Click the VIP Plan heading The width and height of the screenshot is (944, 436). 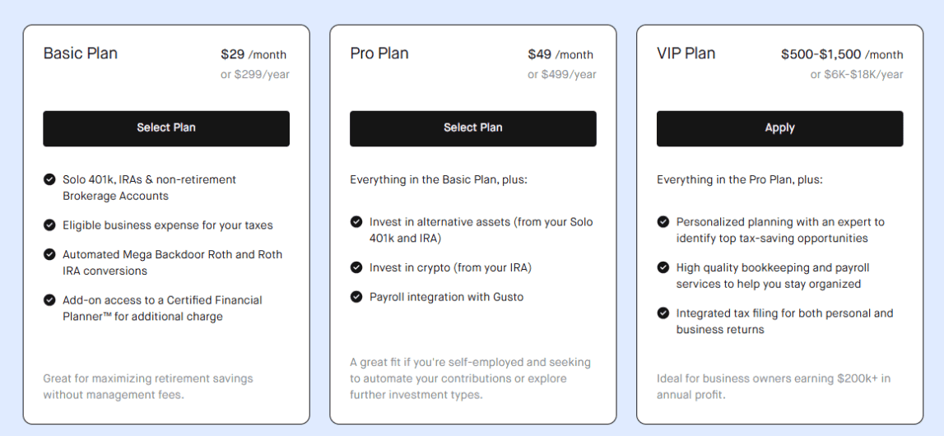tap(686, 53)
